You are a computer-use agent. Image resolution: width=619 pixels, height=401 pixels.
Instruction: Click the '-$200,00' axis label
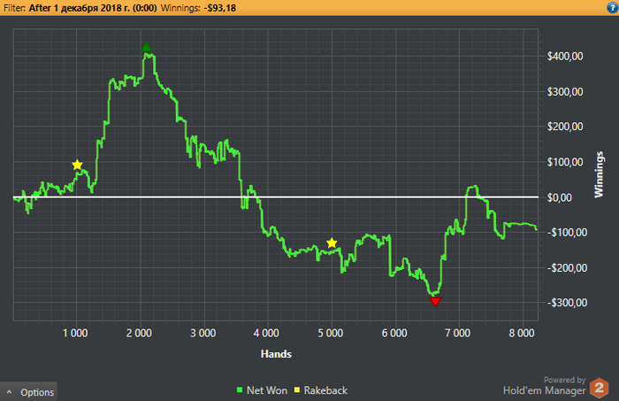click(567, 268)
